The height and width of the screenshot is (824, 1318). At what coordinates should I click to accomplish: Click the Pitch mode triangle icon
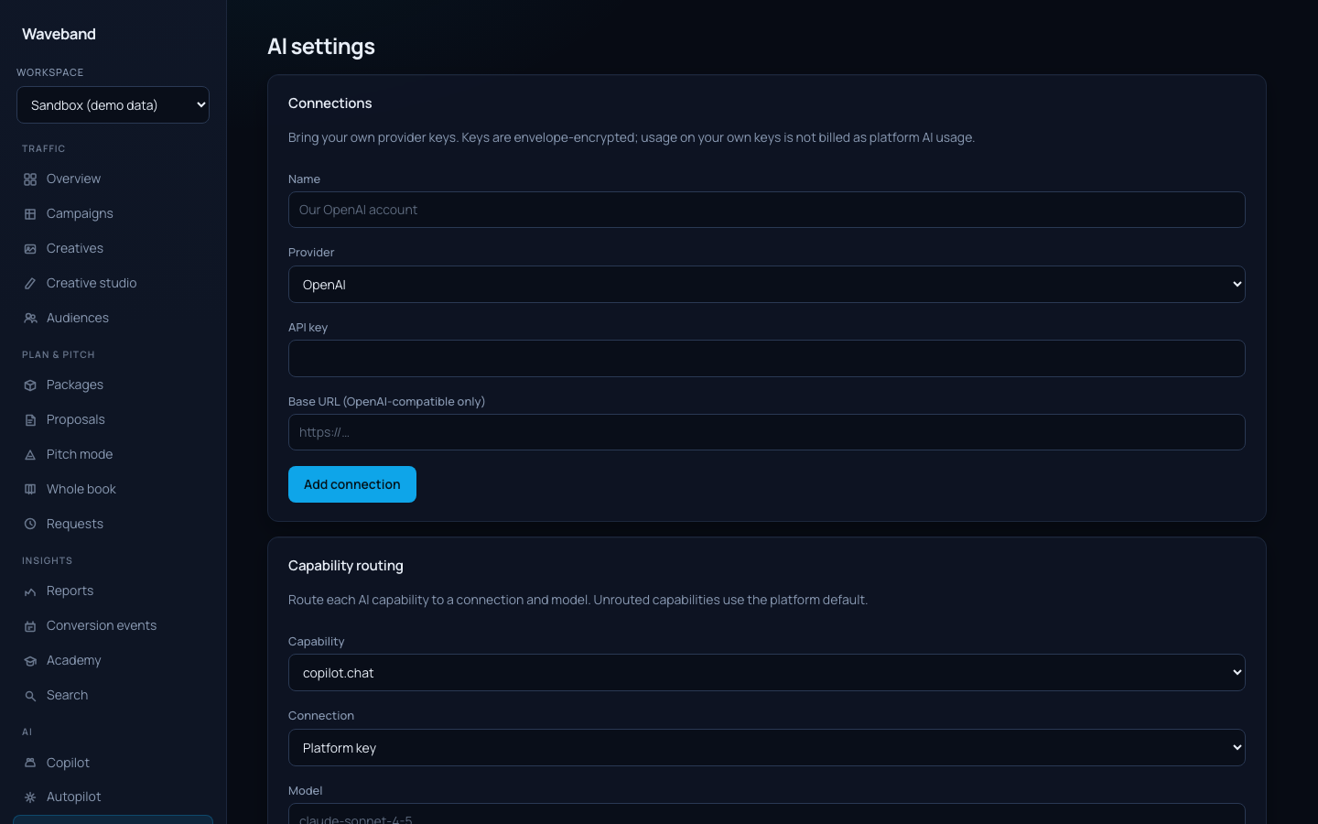click(30, 455)
